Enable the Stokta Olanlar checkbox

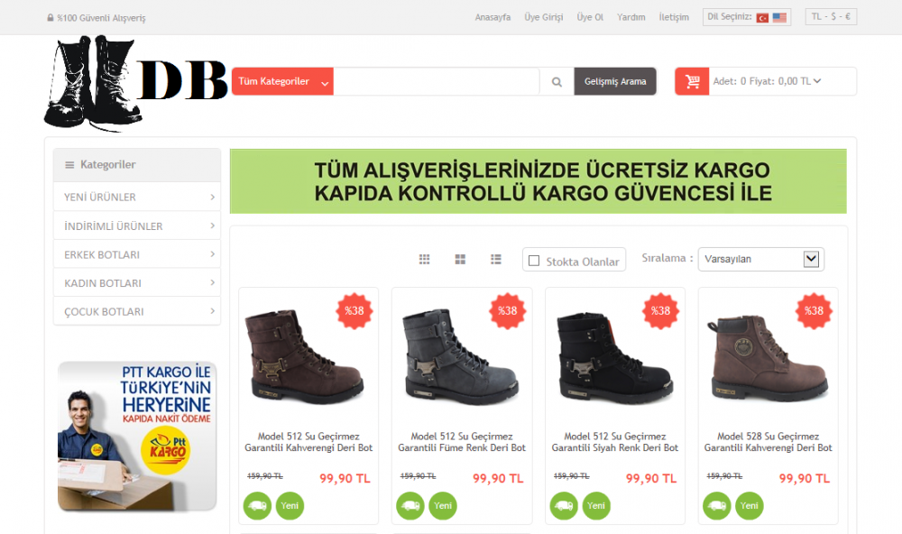coord(534,261)
